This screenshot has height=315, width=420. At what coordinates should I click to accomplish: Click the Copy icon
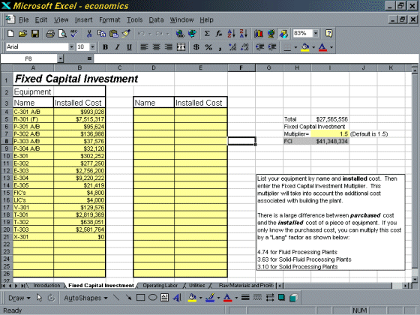[101, 34]
